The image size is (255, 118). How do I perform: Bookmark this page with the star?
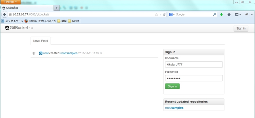157,15
